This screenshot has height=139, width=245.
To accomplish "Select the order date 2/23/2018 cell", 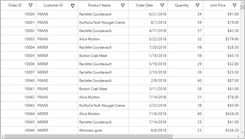I will [148, 106].
